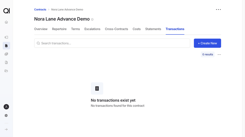This screenshot has width=245, height=137.
Task: Select the Costs tab
Action: click(x=137, y=29)
